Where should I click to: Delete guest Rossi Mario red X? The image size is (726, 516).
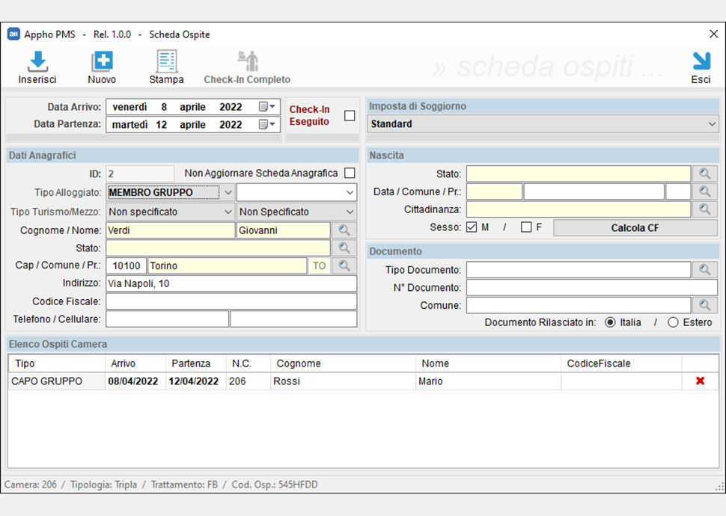click(x=700, y=381)
